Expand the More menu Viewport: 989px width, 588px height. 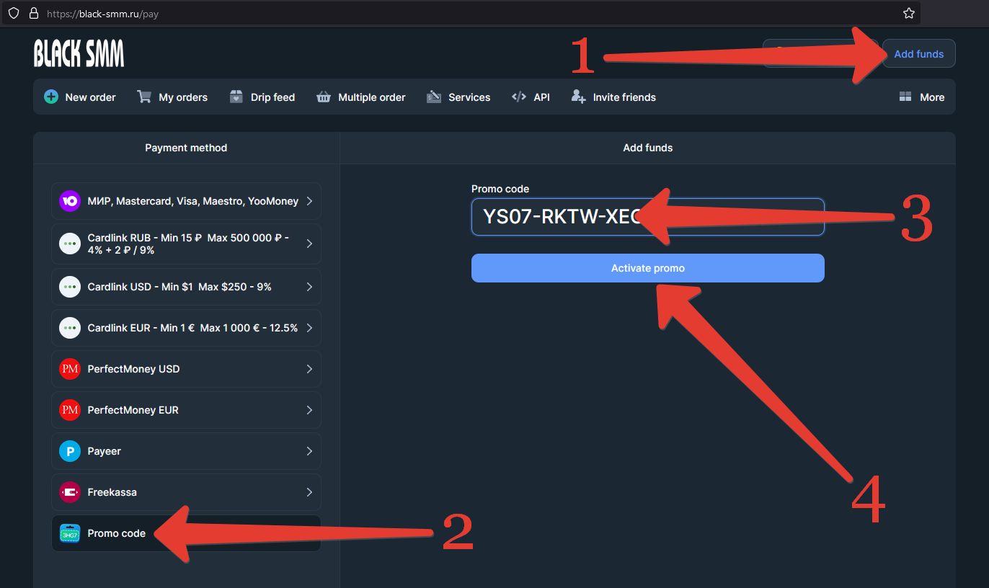(922, 97)
